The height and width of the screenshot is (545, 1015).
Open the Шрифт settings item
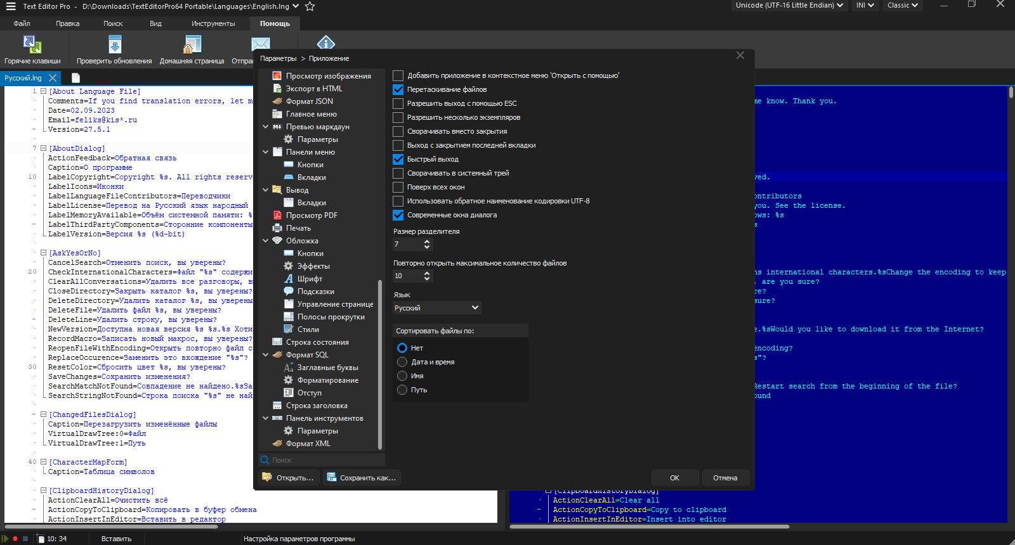coord(310,279)
